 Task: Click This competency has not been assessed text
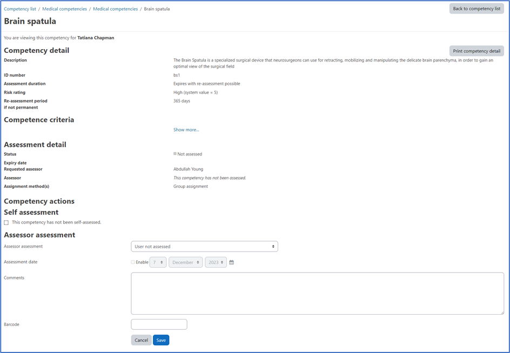coord(210,178)
